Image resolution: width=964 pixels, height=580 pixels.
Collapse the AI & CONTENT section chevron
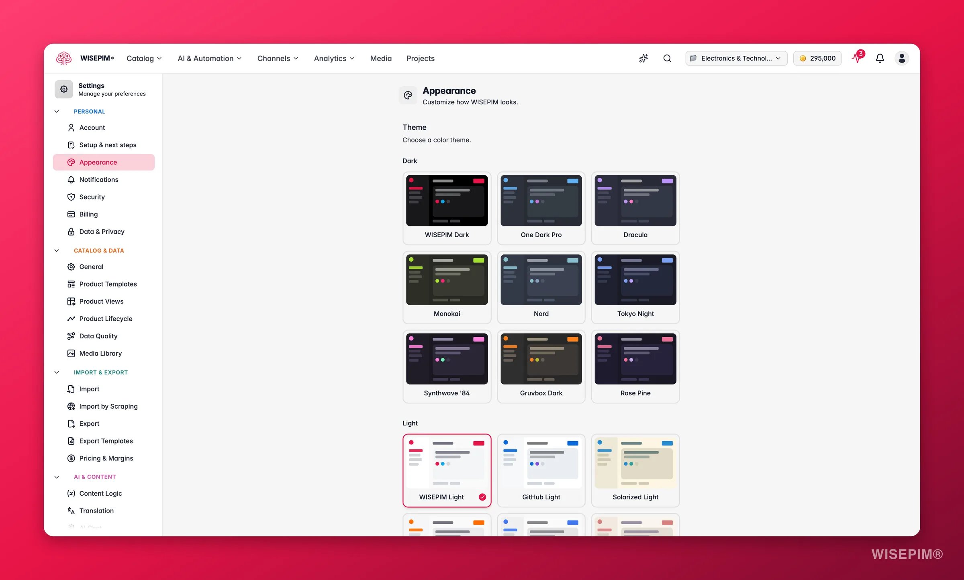point(57,477)
